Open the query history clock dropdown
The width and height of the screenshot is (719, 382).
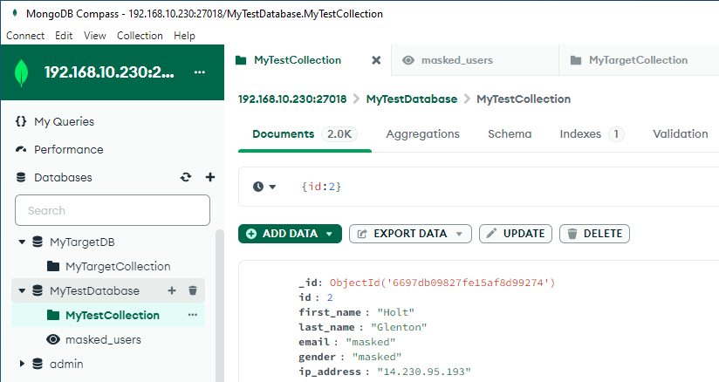pyautogui.click(x=264, y=187)
